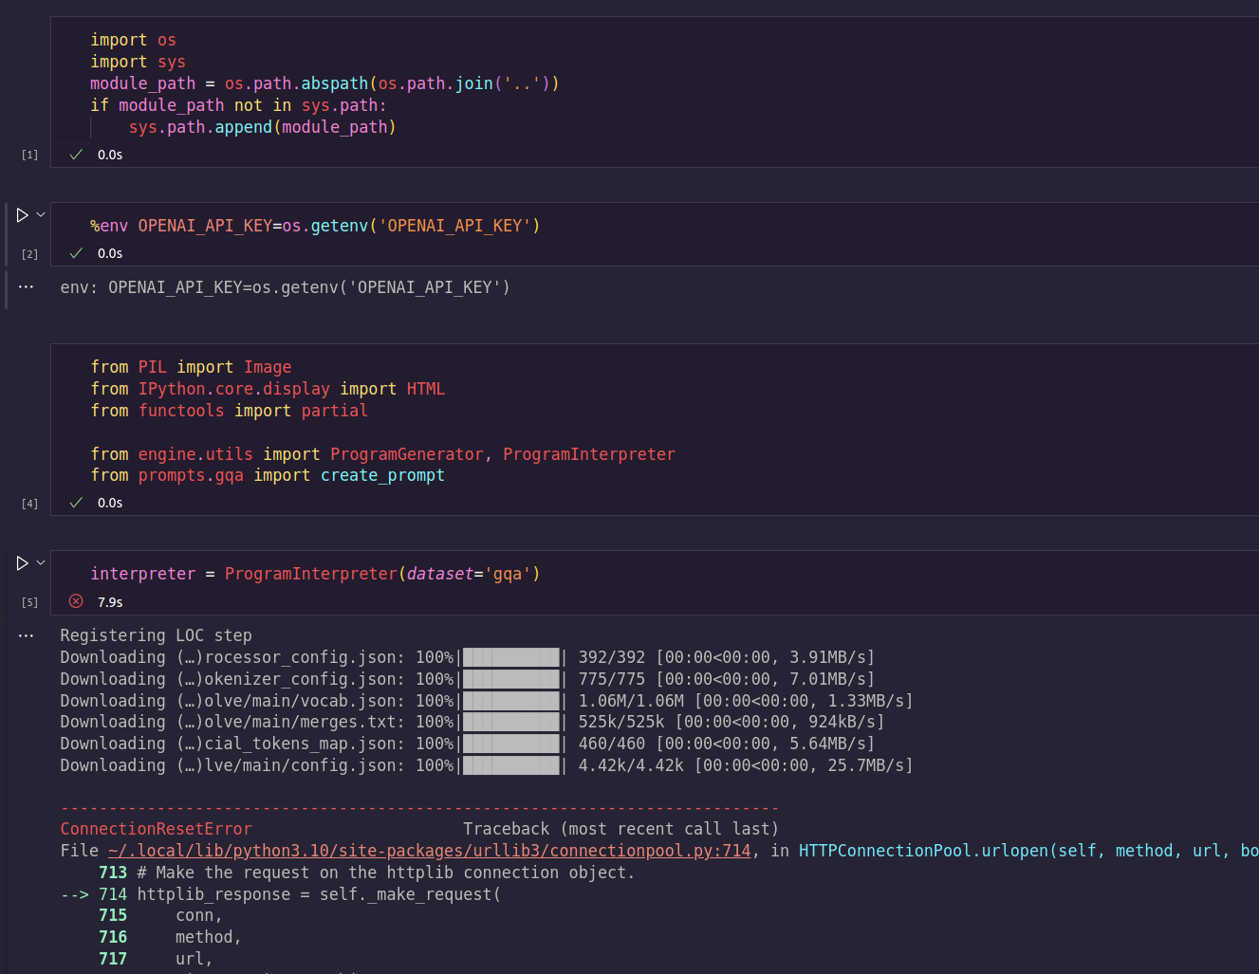This screenshot has width=1259, height=974.
Task: Click 'if module_path not in sys.path:' line
Action: (238, 105)
